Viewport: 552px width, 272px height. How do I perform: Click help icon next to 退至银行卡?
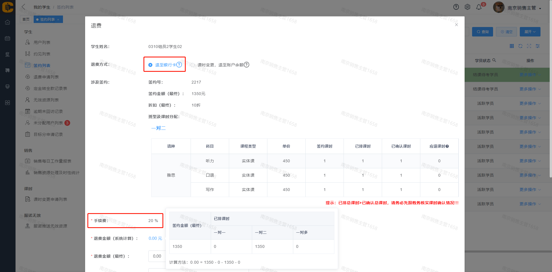pyautogui.click(x=179, y=65)
